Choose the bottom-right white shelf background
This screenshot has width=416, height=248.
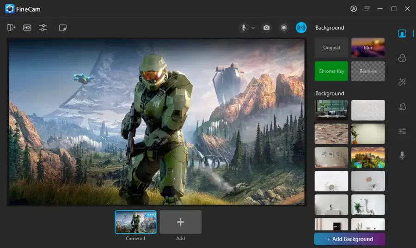pyautogui.click(x=368, y=224)
